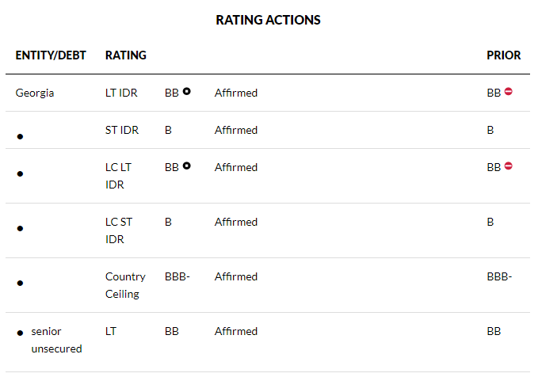Viewport: 538px width, 377px height.
Task: Click the bullet in the LC ST IDR row
Action: pos(20,228)
